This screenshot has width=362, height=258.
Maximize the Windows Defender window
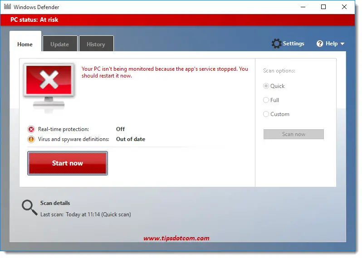click(x=323, y=7)
